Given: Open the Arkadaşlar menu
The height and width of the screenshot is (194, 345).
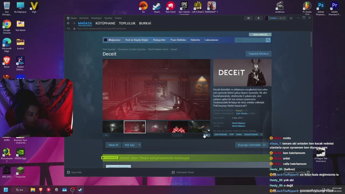Looking at the screenshot, I should 96,18.
